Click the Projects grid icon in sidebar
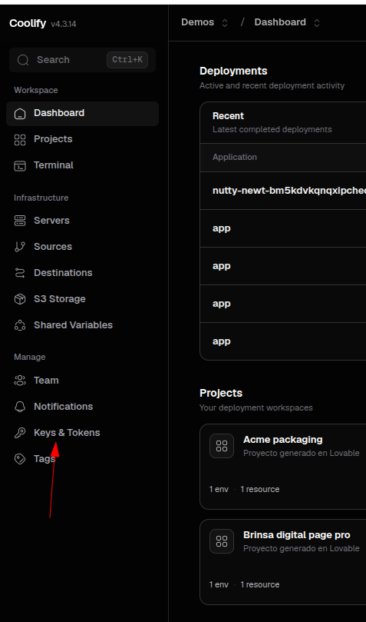Viewport: 366px width, 622px height. (20, 140)
